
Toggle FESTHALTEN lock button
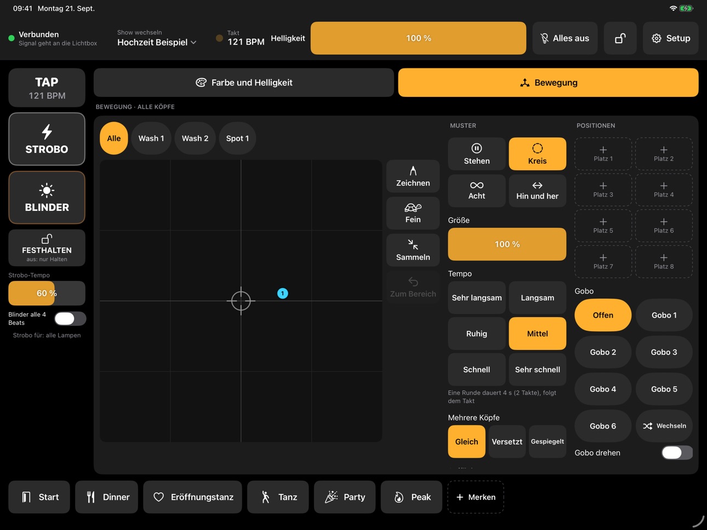[47, 247]
